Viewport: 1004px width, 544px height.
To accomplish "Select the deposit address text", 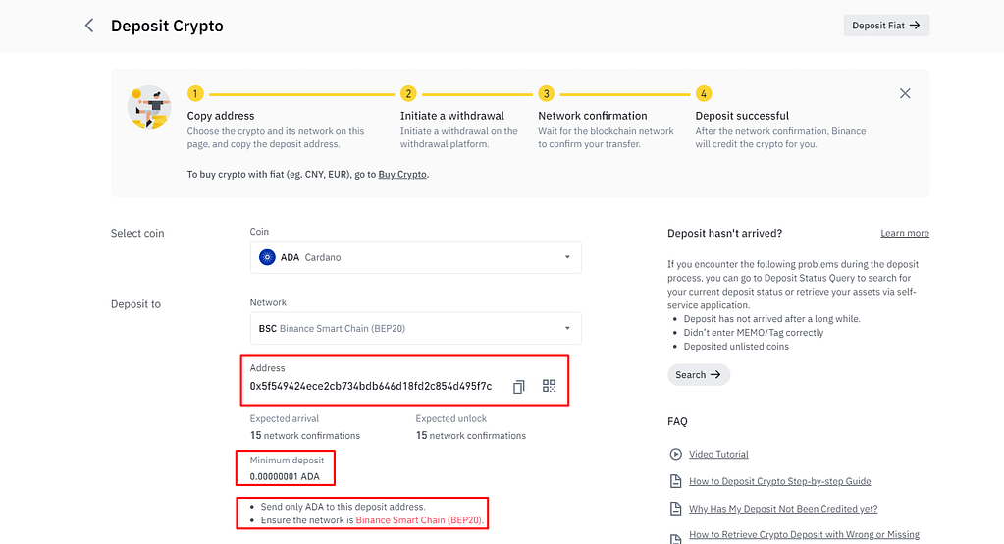I will (371, 386).
